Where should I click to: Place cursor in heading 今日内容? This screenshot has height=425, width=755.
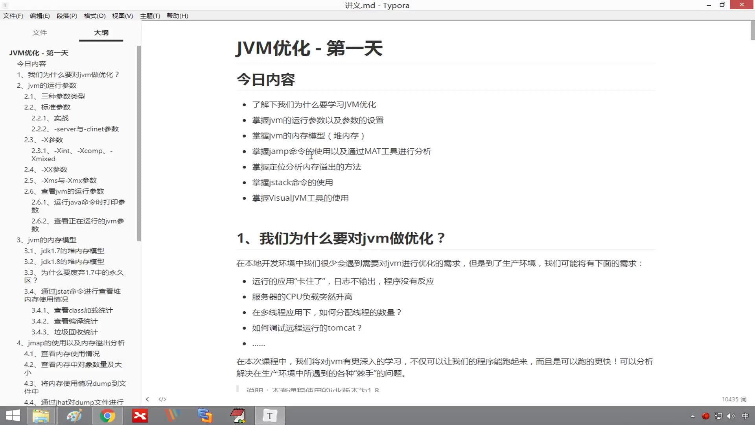point(266,80)
